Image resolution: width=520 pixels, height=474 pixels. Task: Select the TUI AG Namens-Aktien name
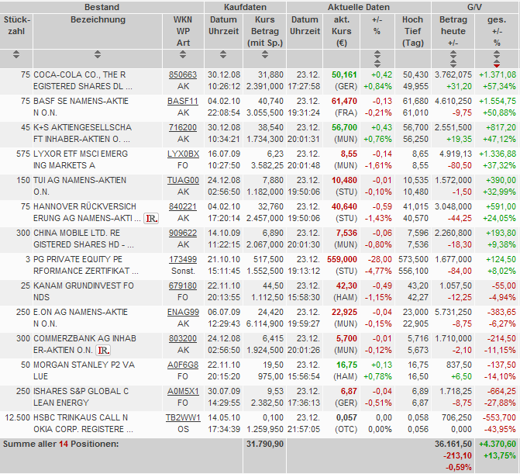coord(80,186)
